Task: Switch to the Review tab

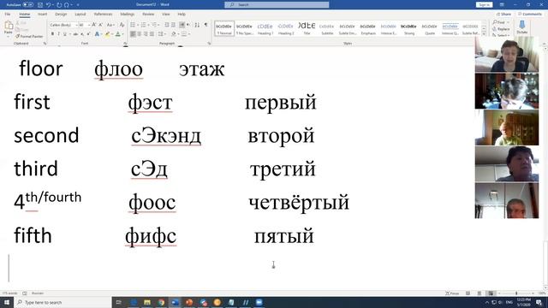Action: pyautogui.click(x=148, y=15)
